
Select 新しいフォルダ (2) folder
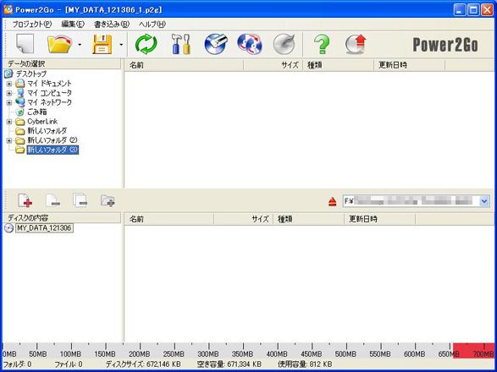click(x=52, y=140)
